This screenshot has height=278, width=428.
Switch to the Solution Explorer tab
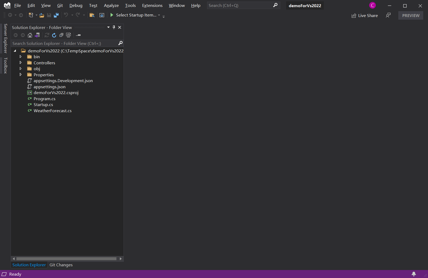coord(29,265)
